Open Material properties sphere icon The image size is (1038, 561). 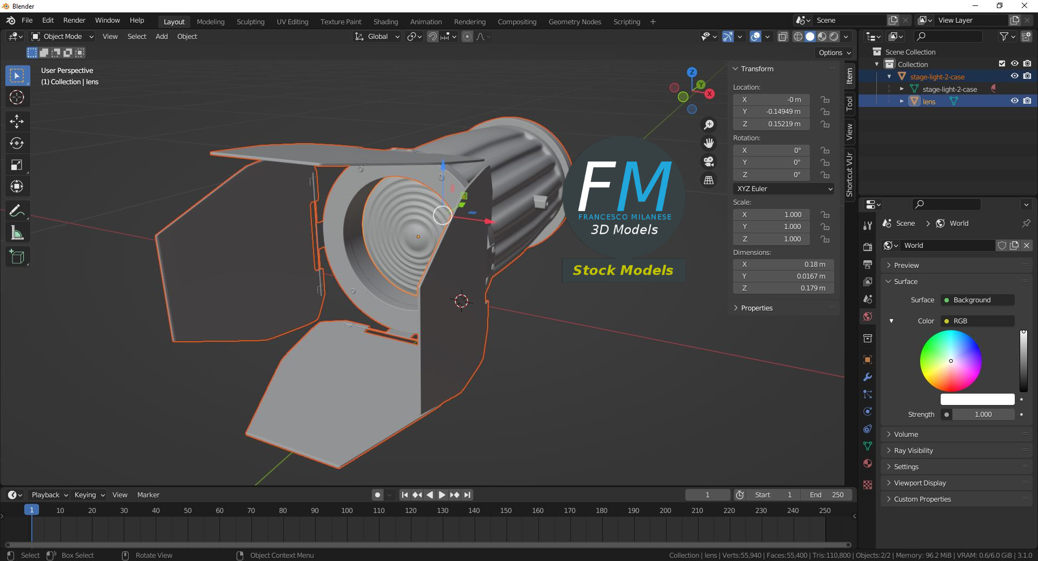[x=868, y=463]
